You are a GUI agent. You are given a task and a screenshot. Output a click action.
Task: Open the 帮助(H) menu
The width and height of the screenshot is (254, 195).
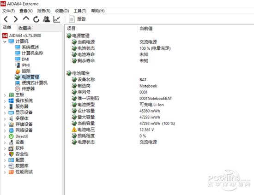pyautogui.click(x=98, y=11)
